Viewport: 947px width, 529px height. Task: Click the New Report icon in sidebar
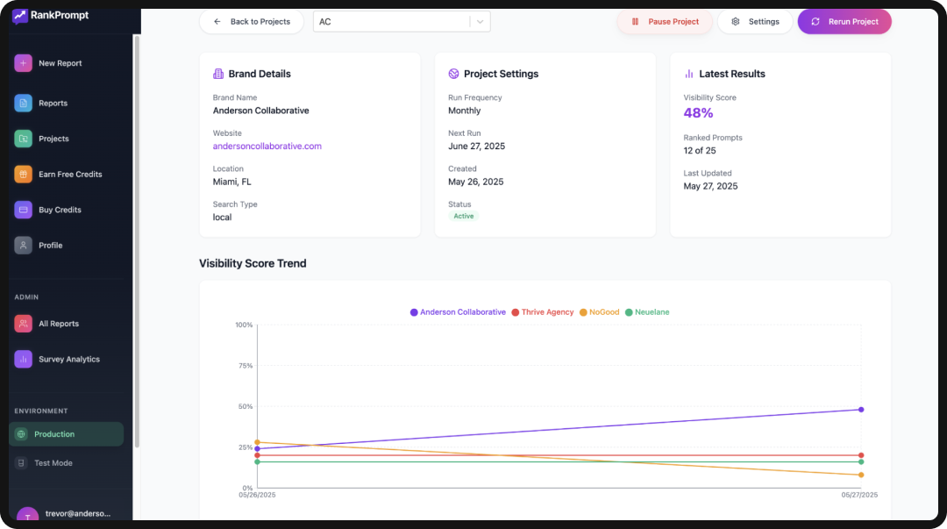pos(21,63)
